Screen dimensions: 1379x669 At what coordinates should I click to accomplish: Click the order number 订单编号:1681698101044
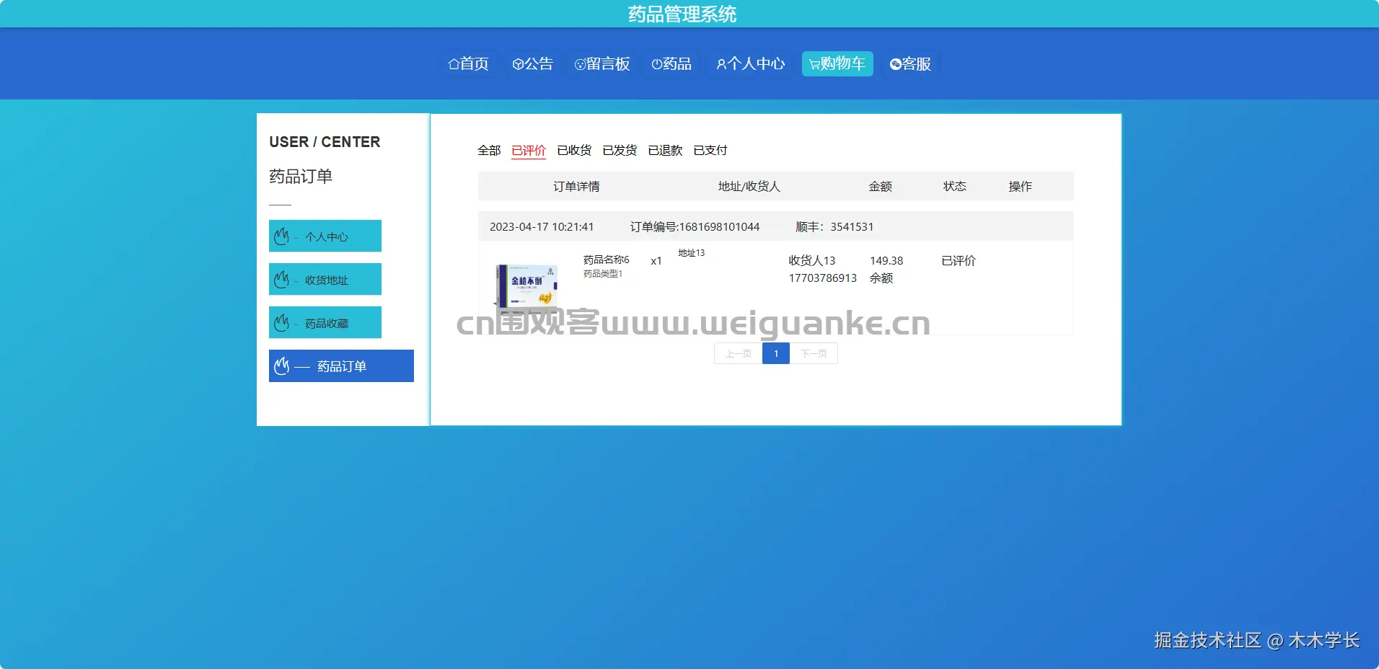(x=695, y=226)
